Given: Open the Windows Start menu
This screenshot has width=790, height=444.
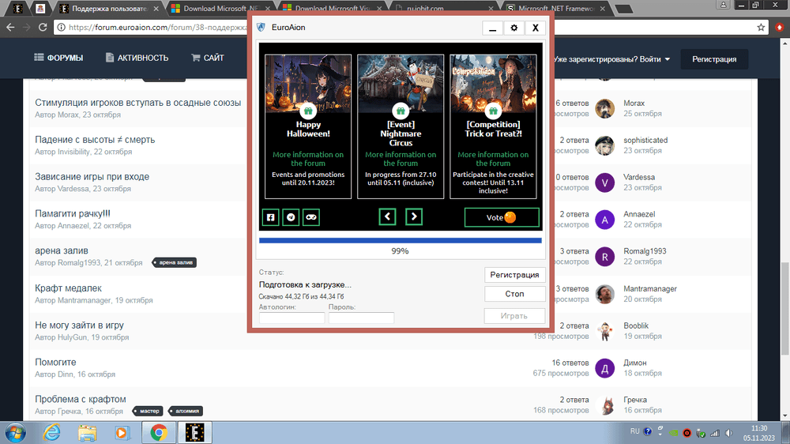Looking at the screenshot, I should click(16, 432).
